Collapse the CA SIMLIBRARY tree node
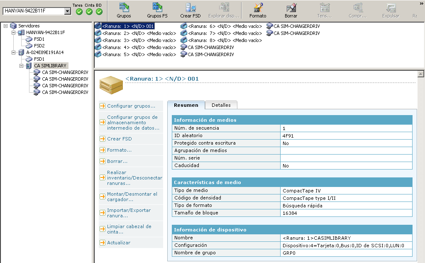 click(x=21, y=66)
